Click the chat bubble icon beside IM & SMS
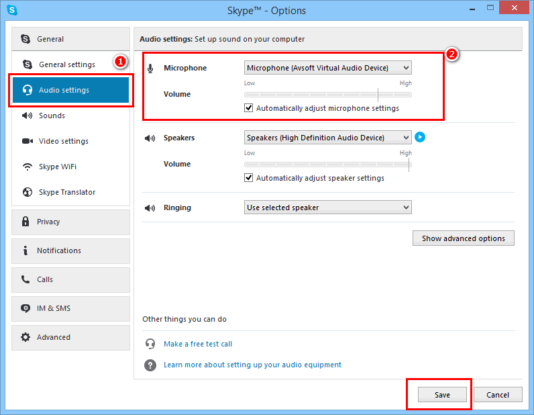The height and width of the screenshot is (415, 534). point(25,308)
